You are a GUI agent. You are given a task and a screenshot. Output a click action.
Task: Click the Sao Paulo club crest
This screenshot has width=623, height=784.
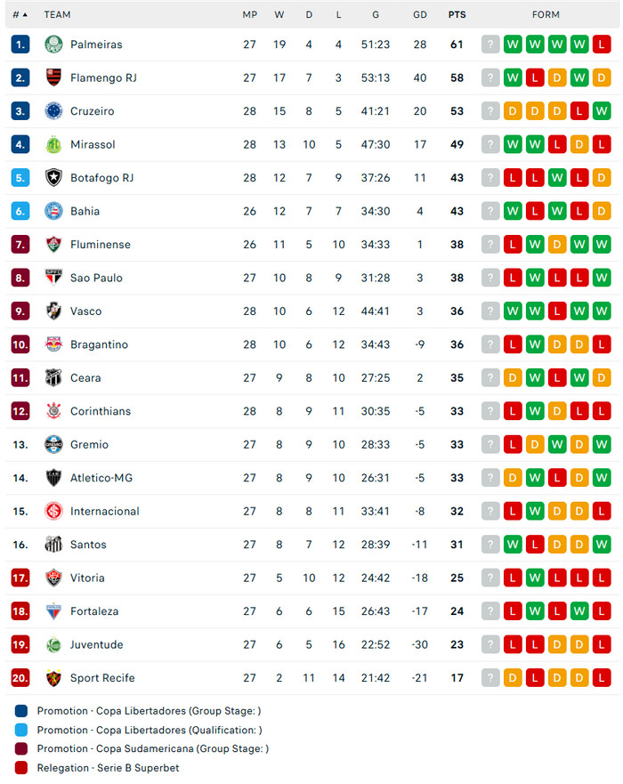tap(53, 278)
